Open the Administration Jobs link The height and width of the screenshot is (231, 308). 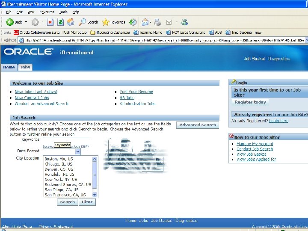(137, 104)
